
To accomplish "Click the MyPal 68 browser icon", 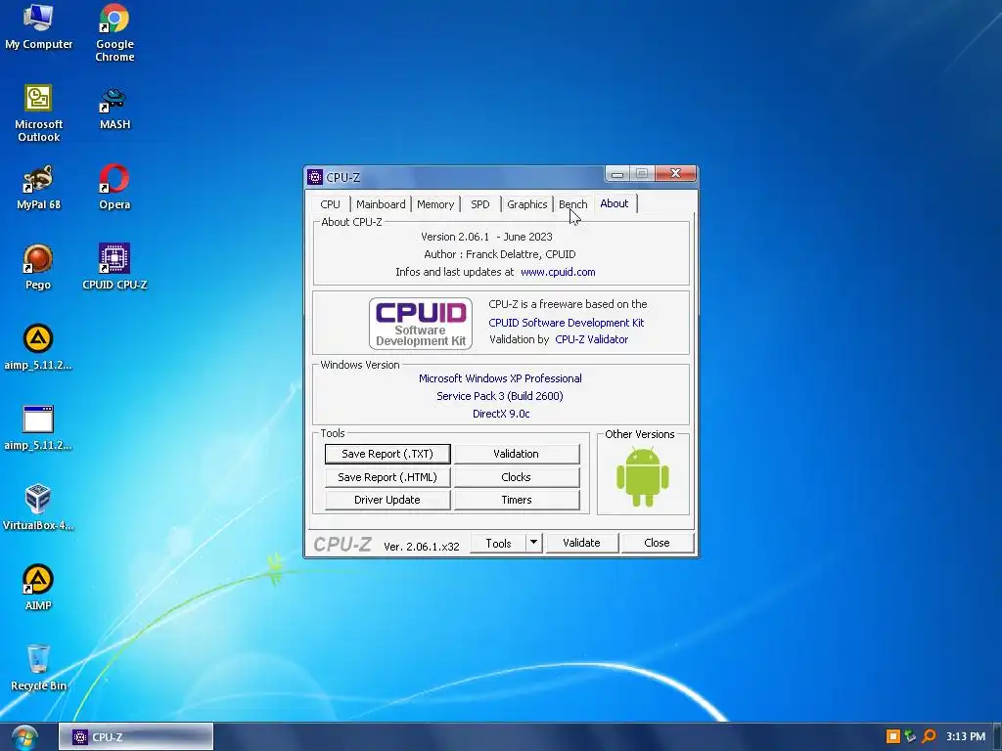I will tap(38, 187).
